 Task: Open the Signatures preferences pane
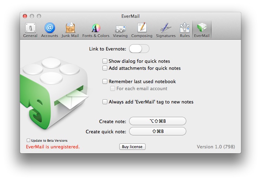[166, 30]
